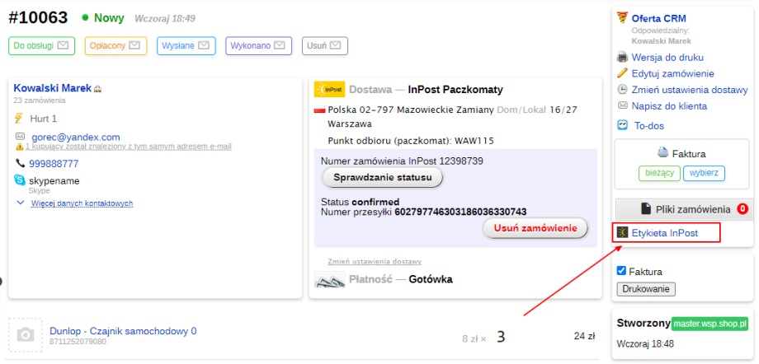Click the Skype icon next to skypename

point(20,180)
